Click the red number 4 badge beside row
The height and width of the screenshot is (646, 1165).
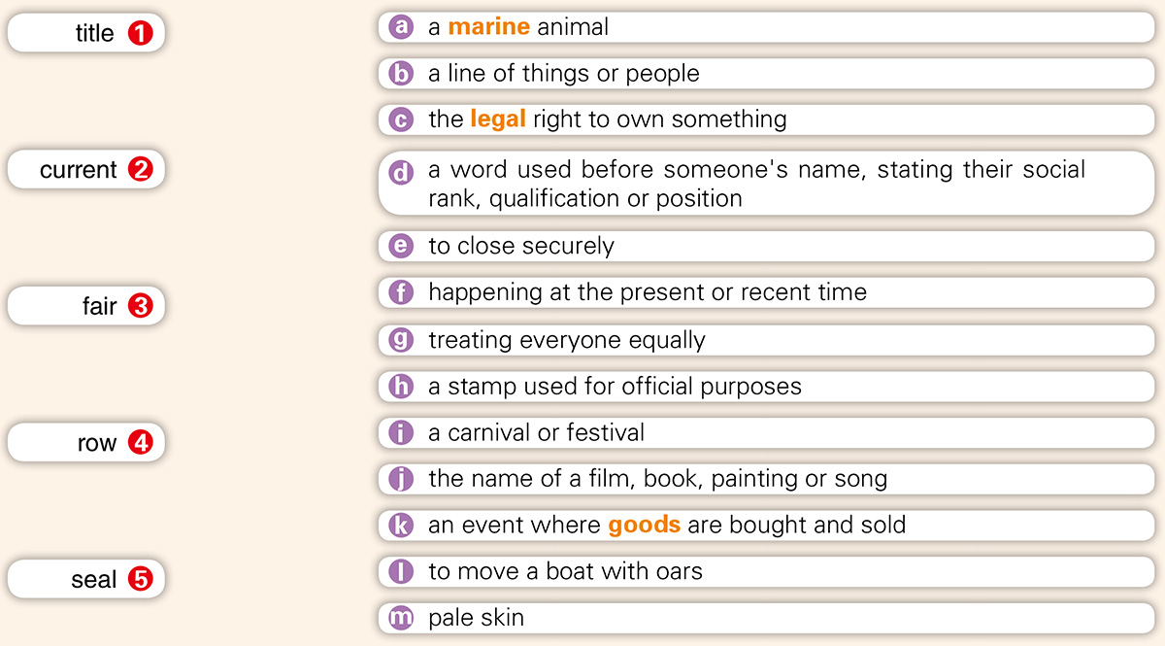(141, 443)
